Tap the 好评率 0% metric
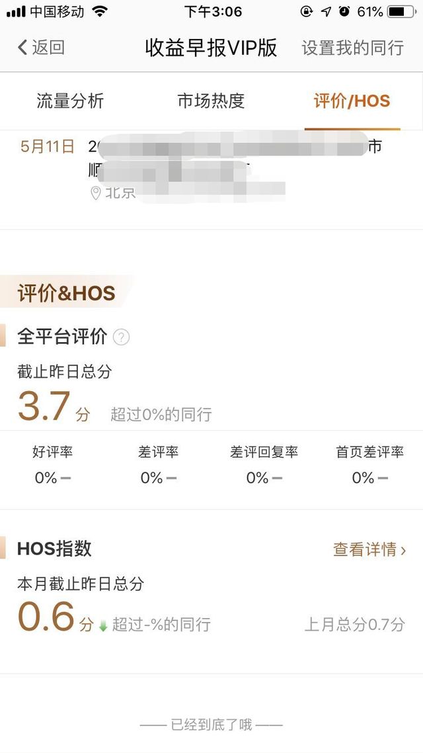Image resolution: width=423 pixels, height=753 pixels. pyautogui.click(x=52, y=465)
